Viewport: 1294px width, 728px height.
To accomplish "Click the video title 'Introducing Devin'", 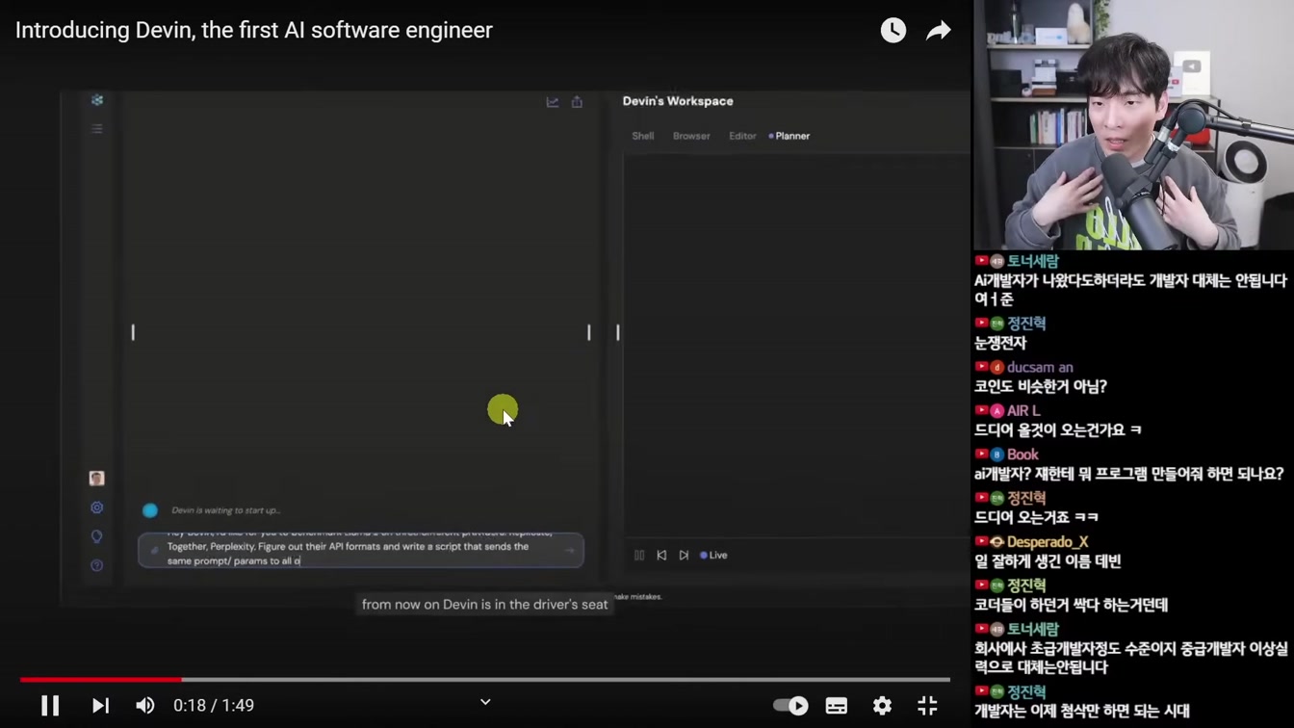I will (x=254, y=30).
